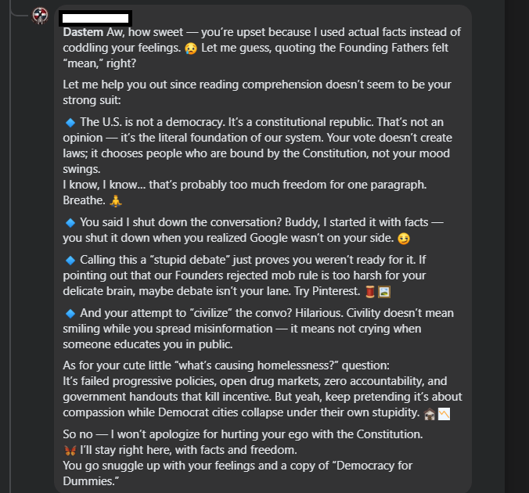The height and width of the screenshot is (493, 529).
Task: Click blue diamond before 'And your attempt'
Action: tap(70, 313)
